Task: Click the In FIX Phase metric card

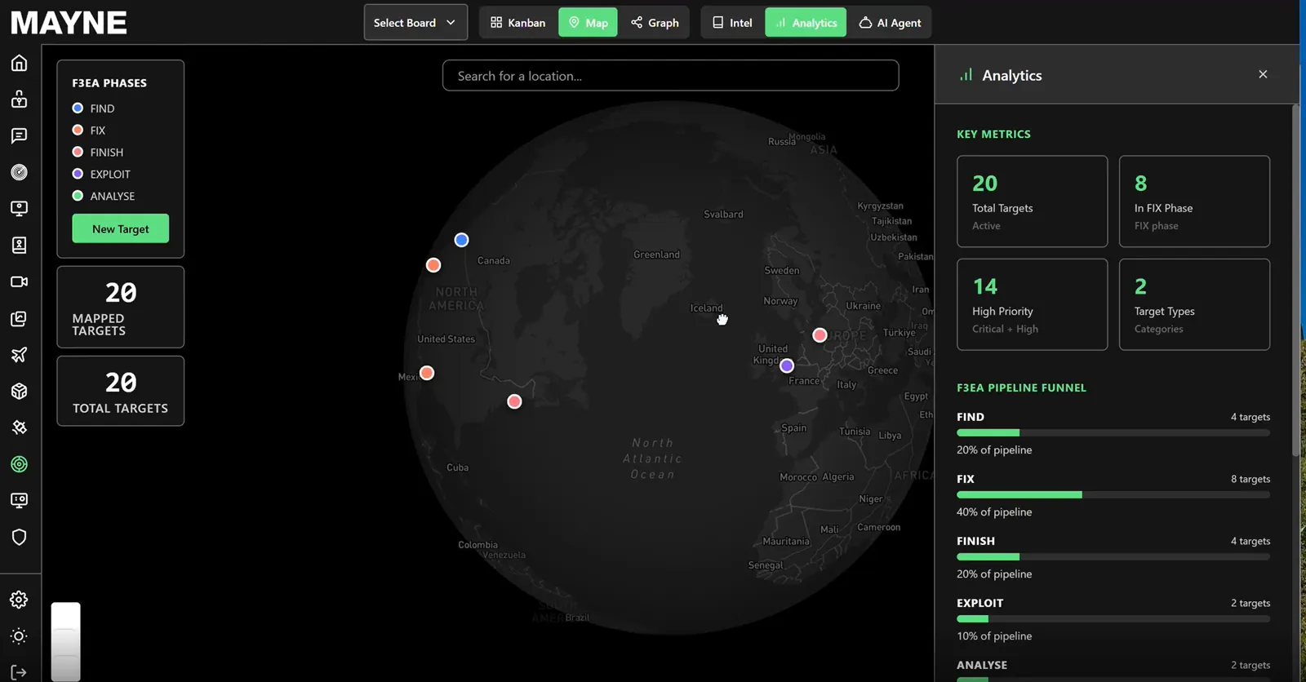Action: pyautogui.click(x=1194, y=201)
